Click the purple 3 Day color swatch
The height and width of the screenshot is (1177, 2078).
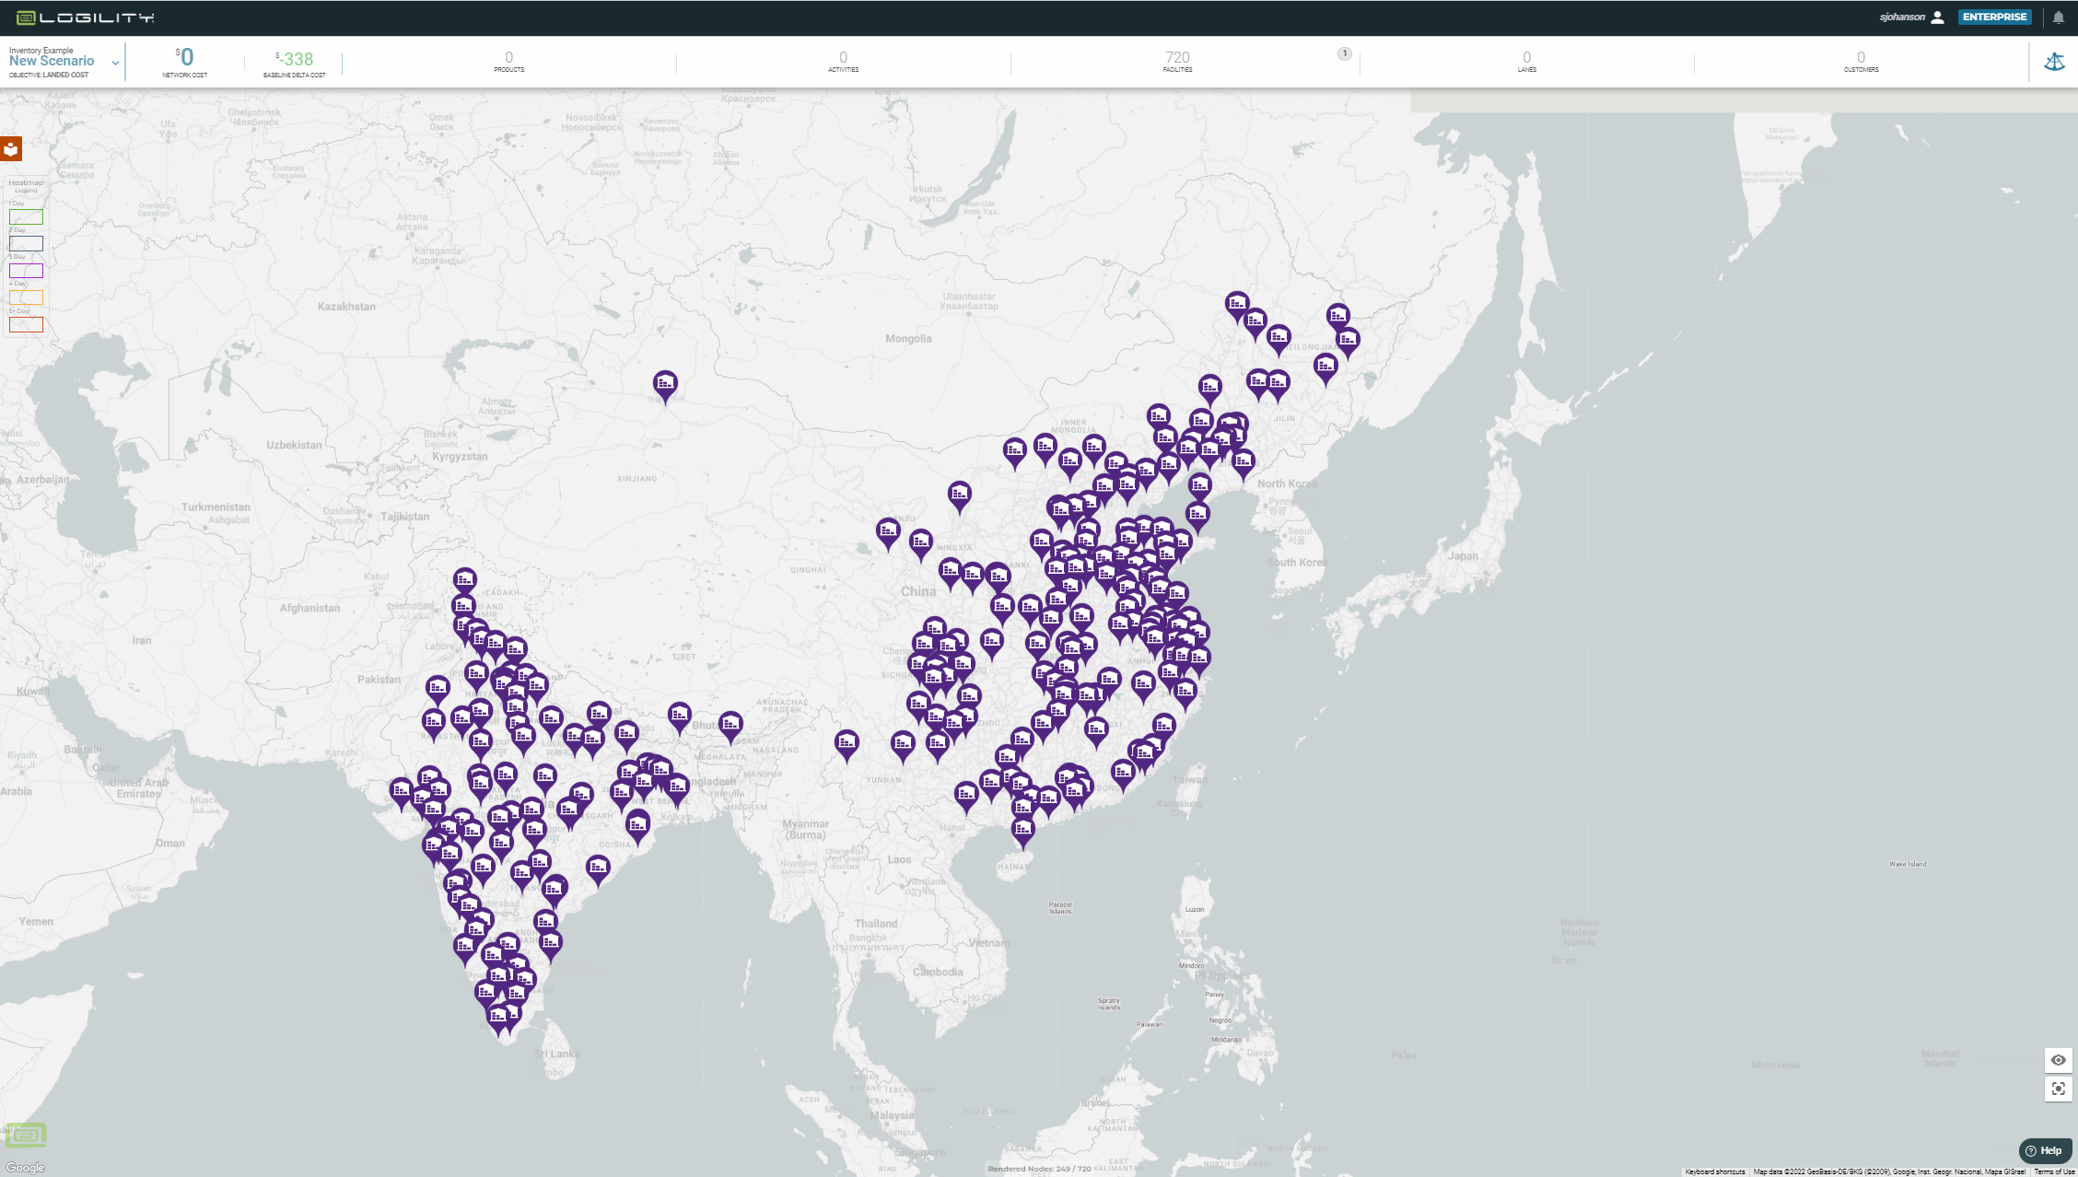tap(26, 271)
